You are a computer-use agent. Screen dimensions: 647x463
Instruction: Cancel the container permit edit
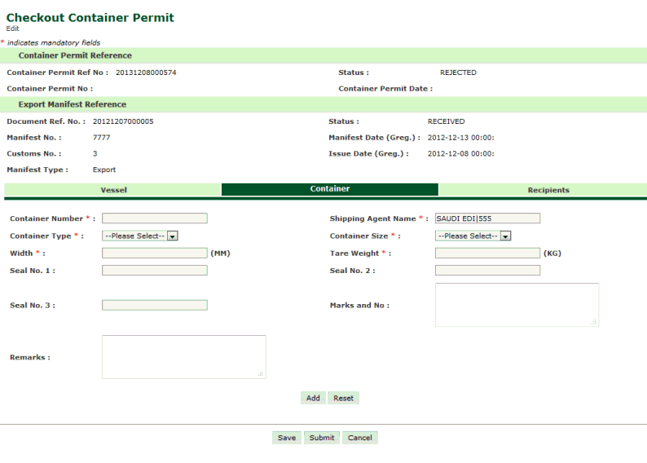tap(359, 438)
